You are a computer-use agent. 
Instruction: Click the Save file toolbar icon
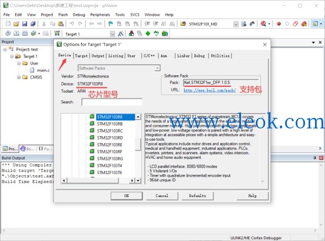(x=25, y=24)
